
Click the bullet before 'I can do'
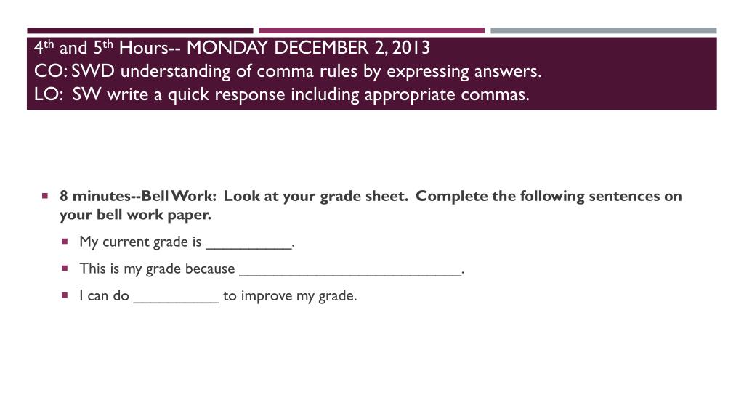[x=65, y=295]
